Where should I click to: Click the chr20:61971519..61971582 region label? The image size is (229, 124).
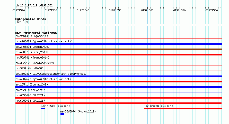[x=34, y=5]
